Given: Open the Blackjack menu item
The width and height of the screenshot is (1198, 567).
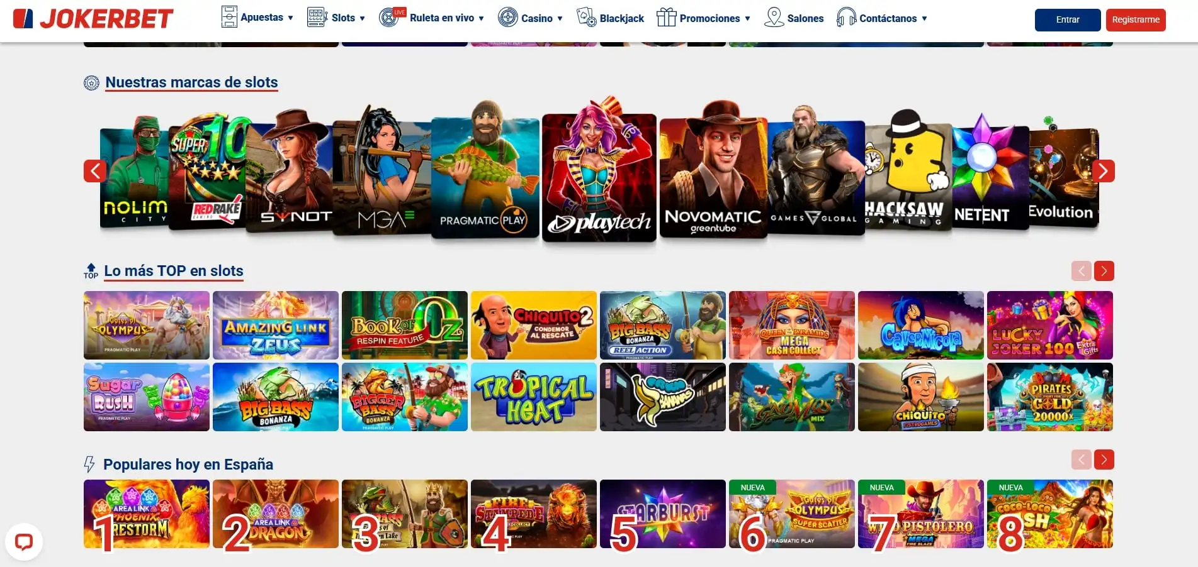Looking at the screenshot, I should pos(611,18).
